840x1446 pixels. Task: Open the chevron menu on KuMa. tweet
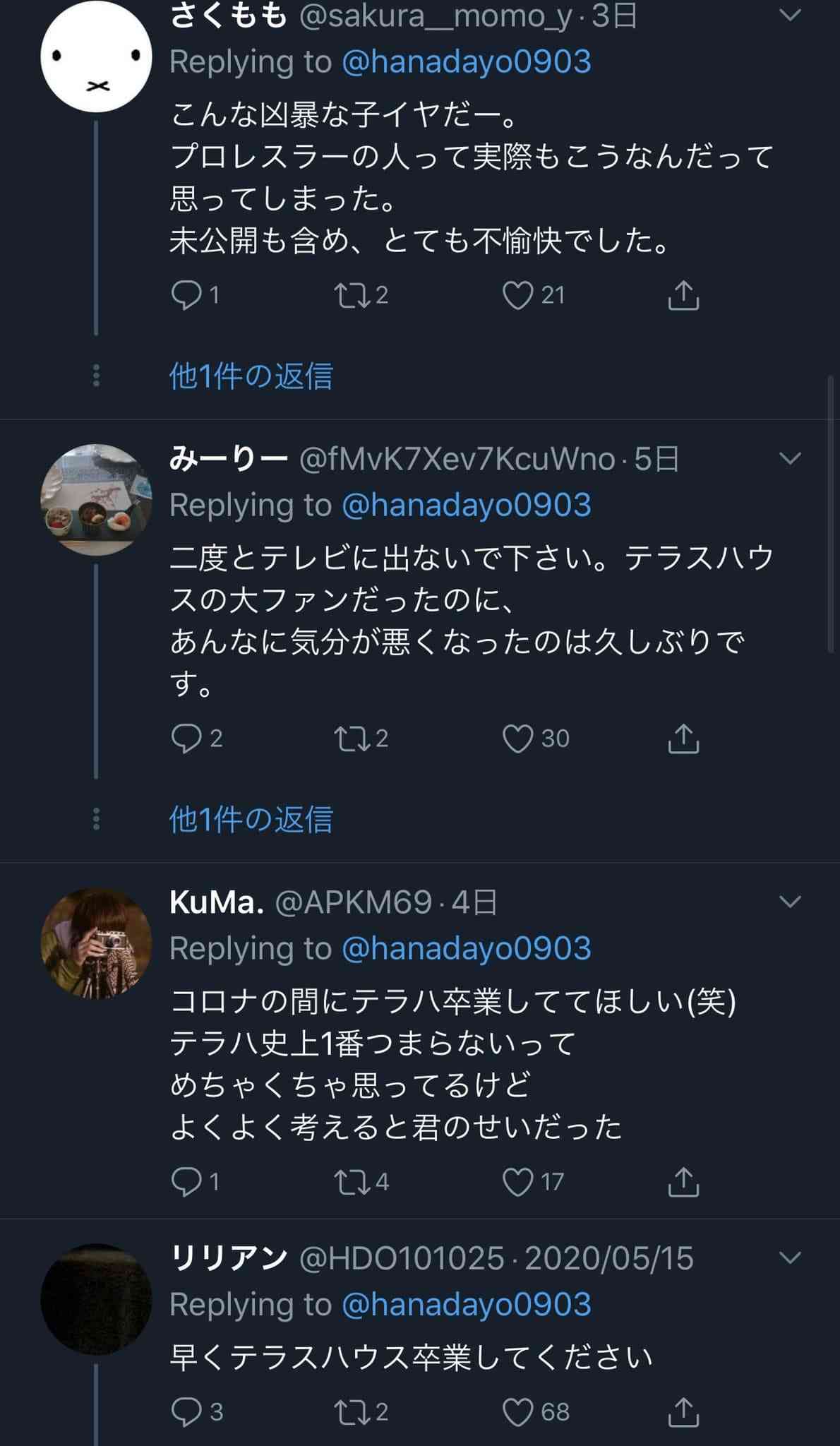point(790,902)
